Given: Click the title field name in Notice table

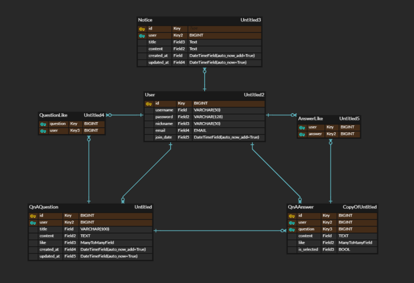Looking at the screenshot, I should pos(152,42).
